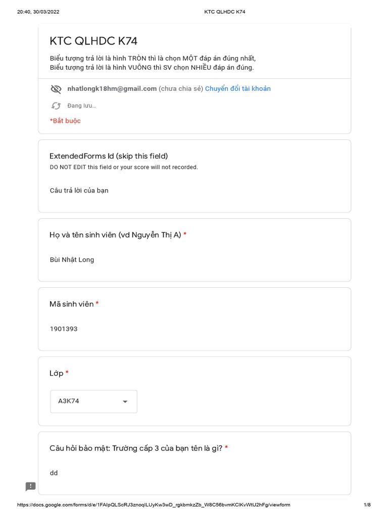Click the student ID field 1901393
This screenshot has width=388, height=517.
tap(64, 329)
